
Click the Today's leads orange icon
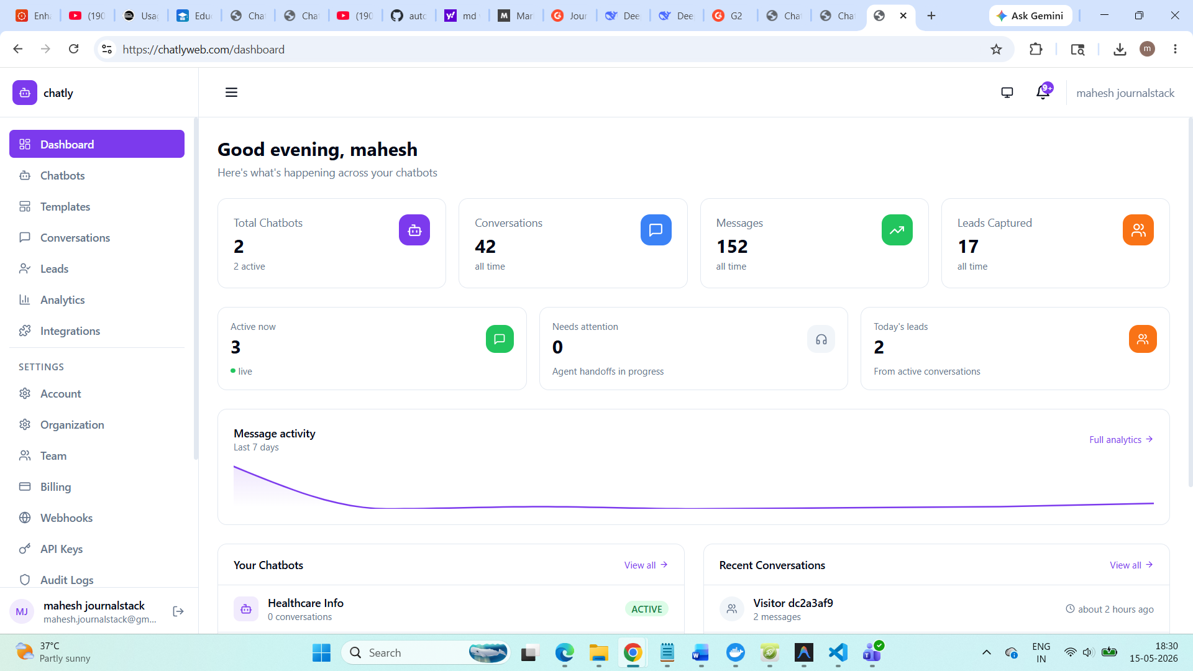(x=1143, y=339)
